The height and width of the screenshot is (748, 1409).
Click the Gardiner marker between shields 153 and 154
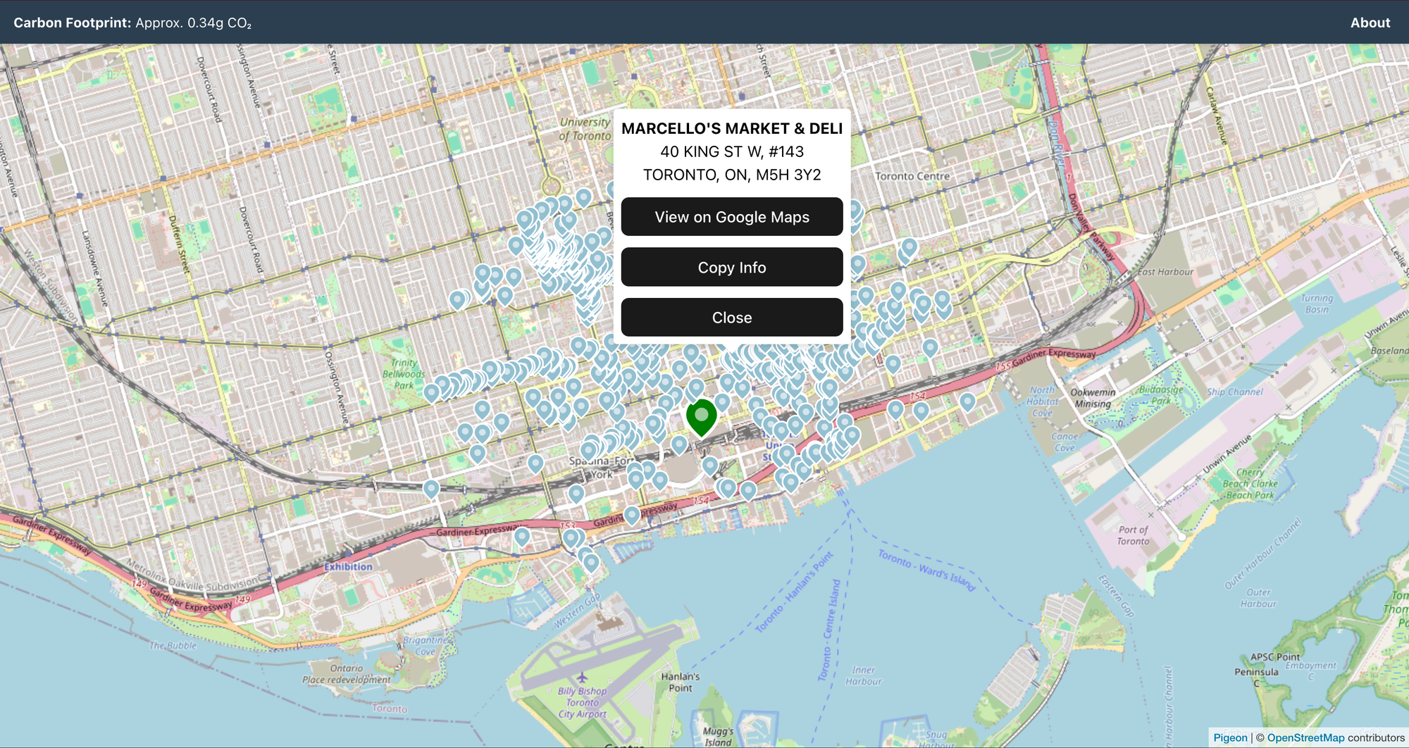(633, 516)
